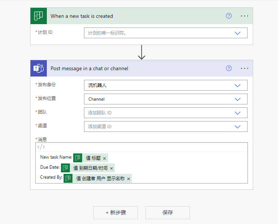
Task: Open ellipsis menu on Post message card
Action: point(245,68)
